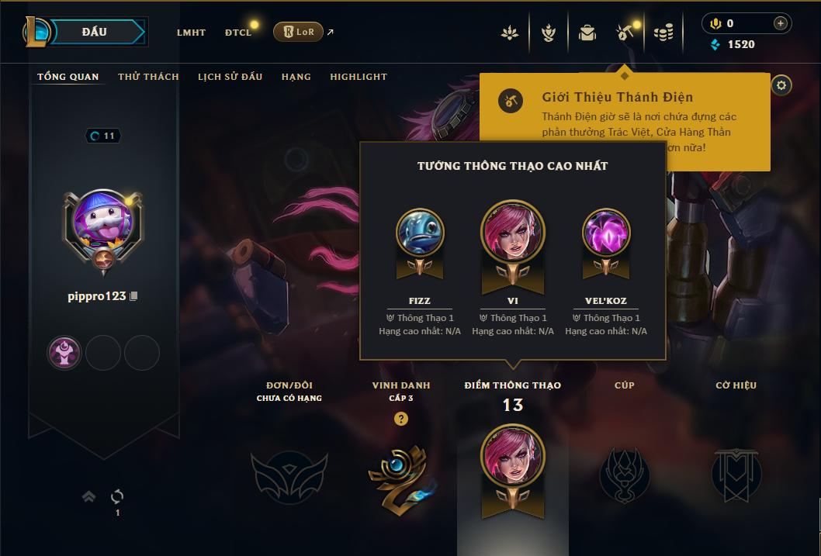
Task: Click the refresh icon below the banner
Action: [117, 496]
